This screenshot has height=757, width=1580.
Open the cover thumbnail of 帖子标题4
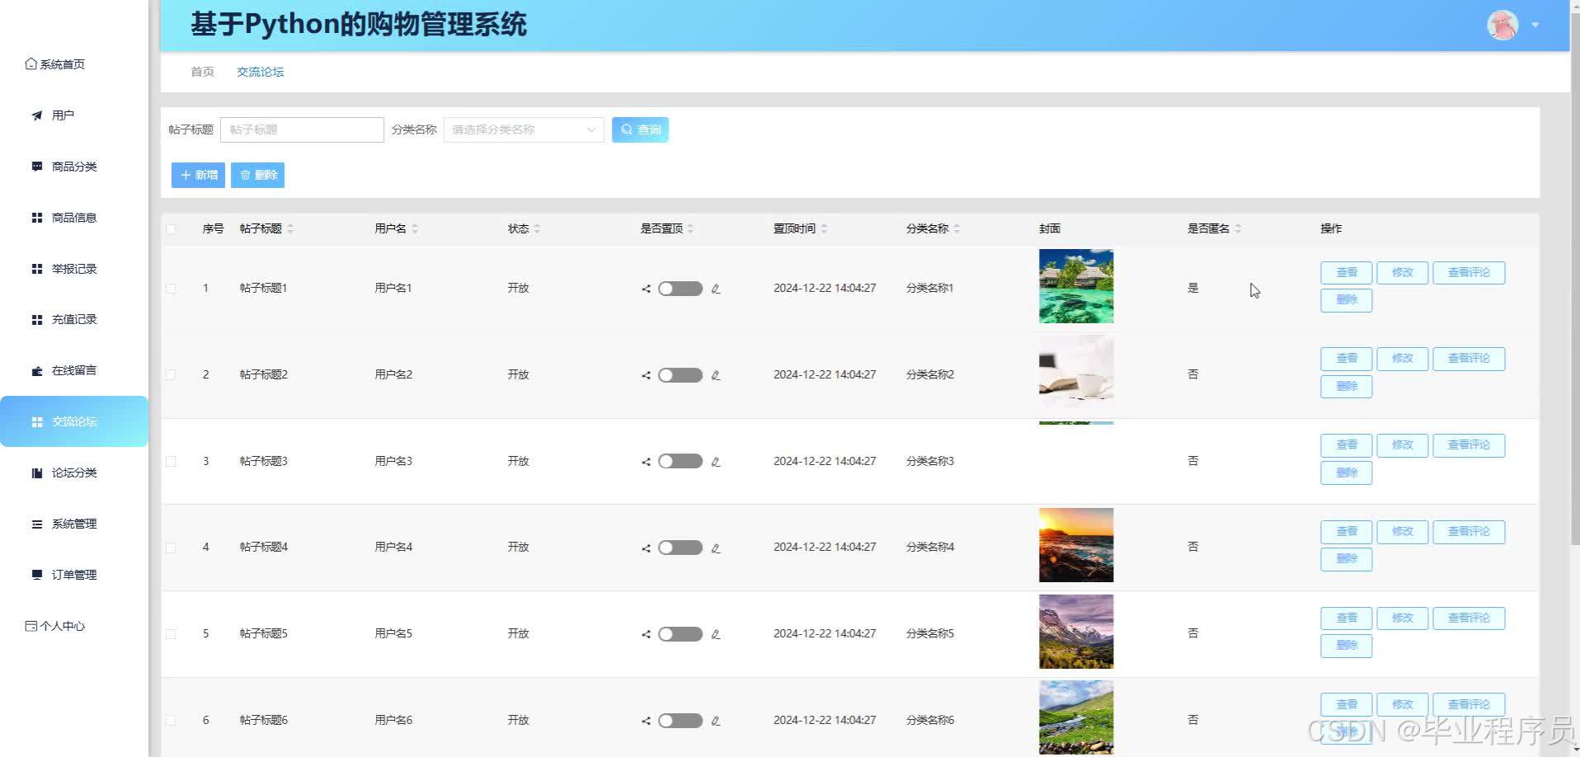coord(1075,545)
